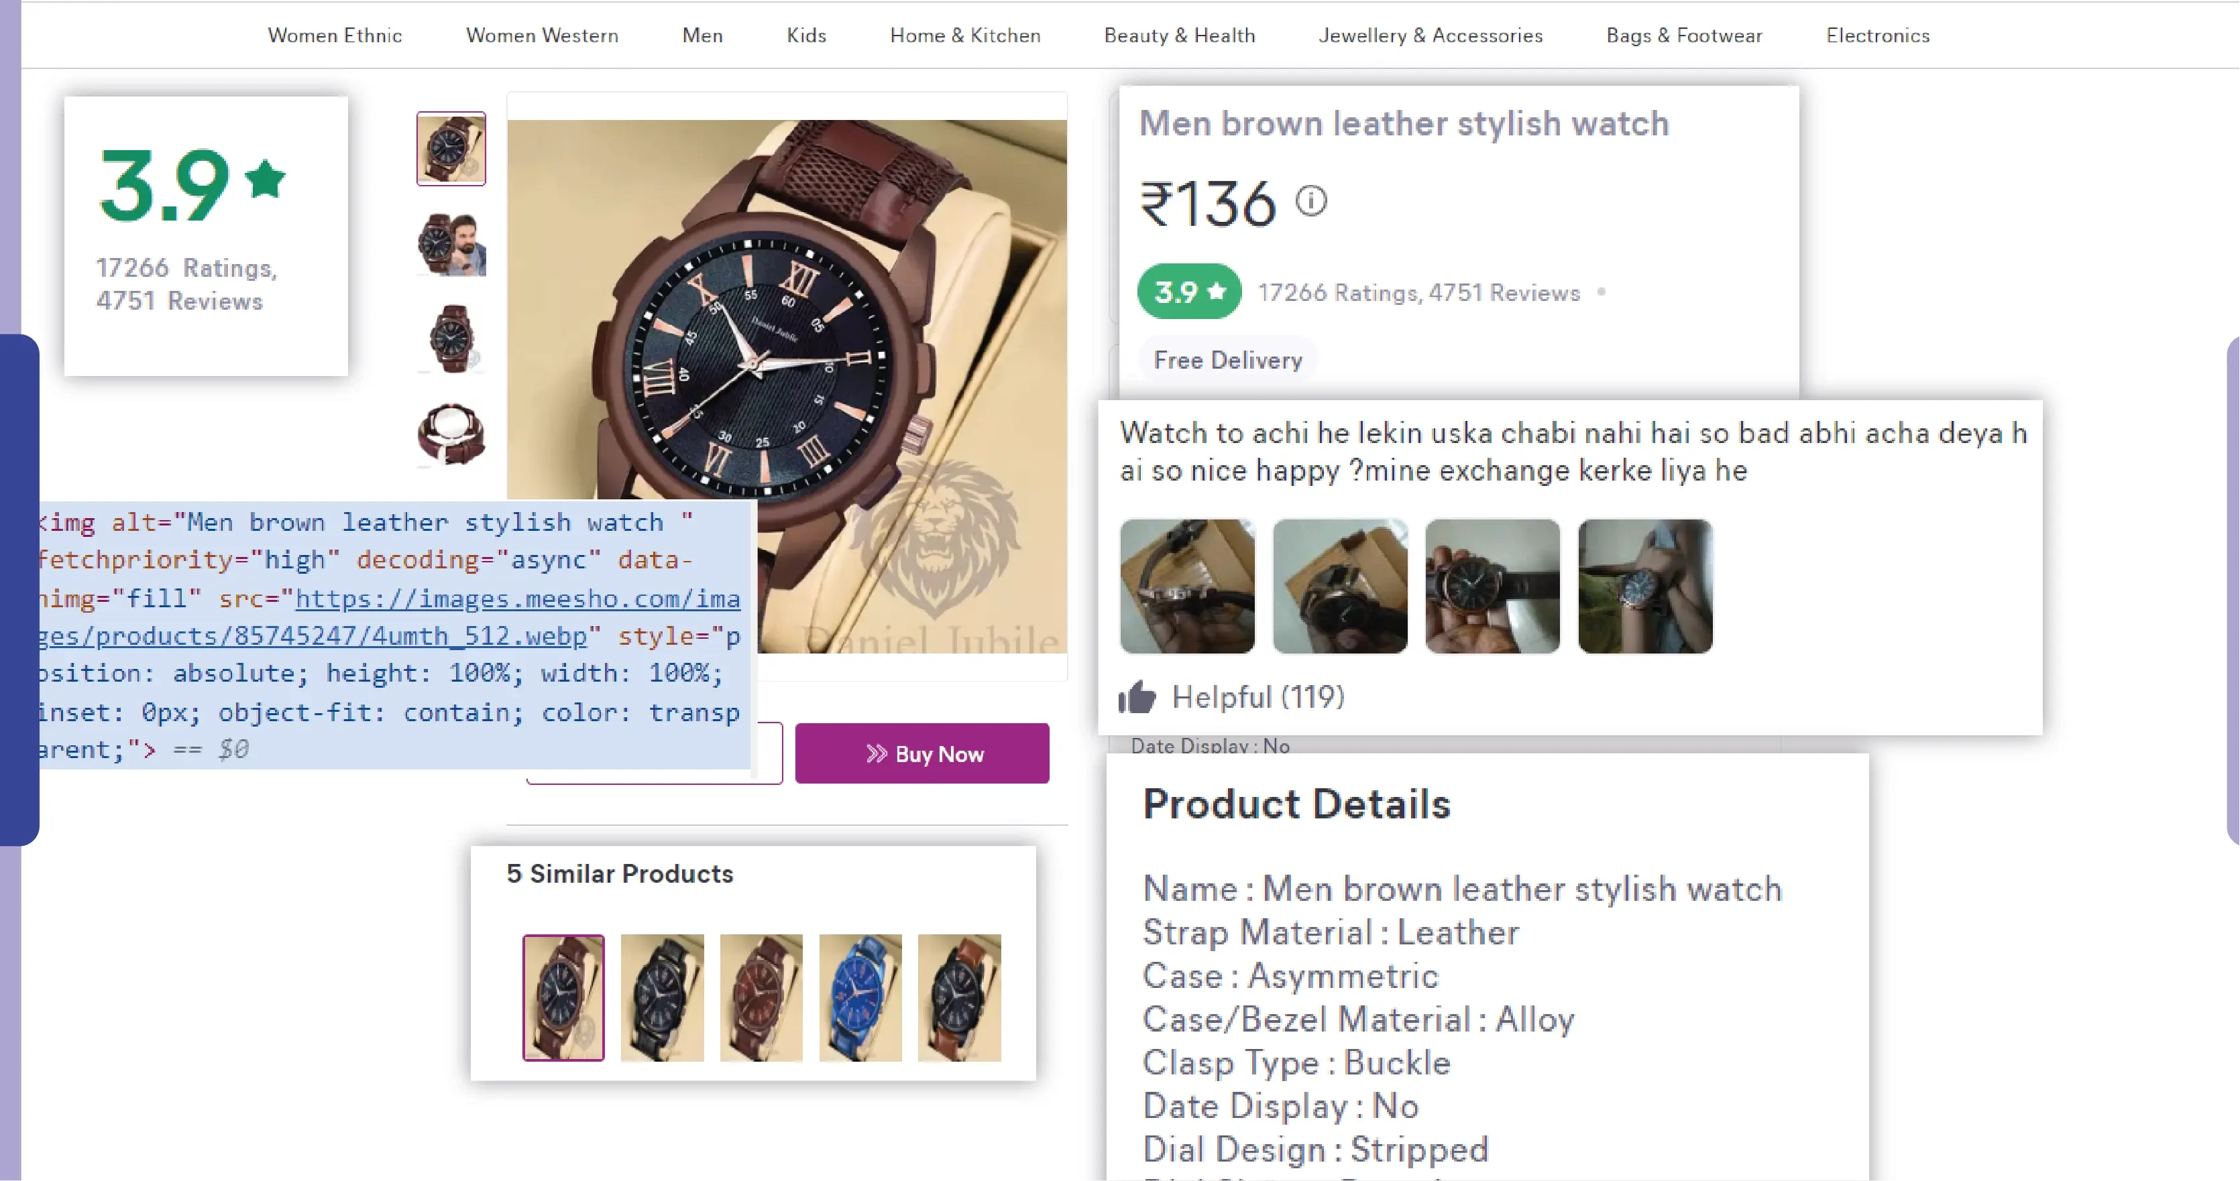Click the dot separator after 4751 Reviews

coord(1603,294)
